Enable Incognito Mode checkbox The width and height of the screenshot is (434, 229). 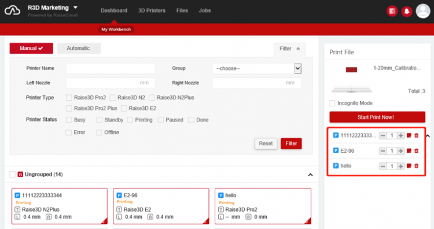point(332,103)
